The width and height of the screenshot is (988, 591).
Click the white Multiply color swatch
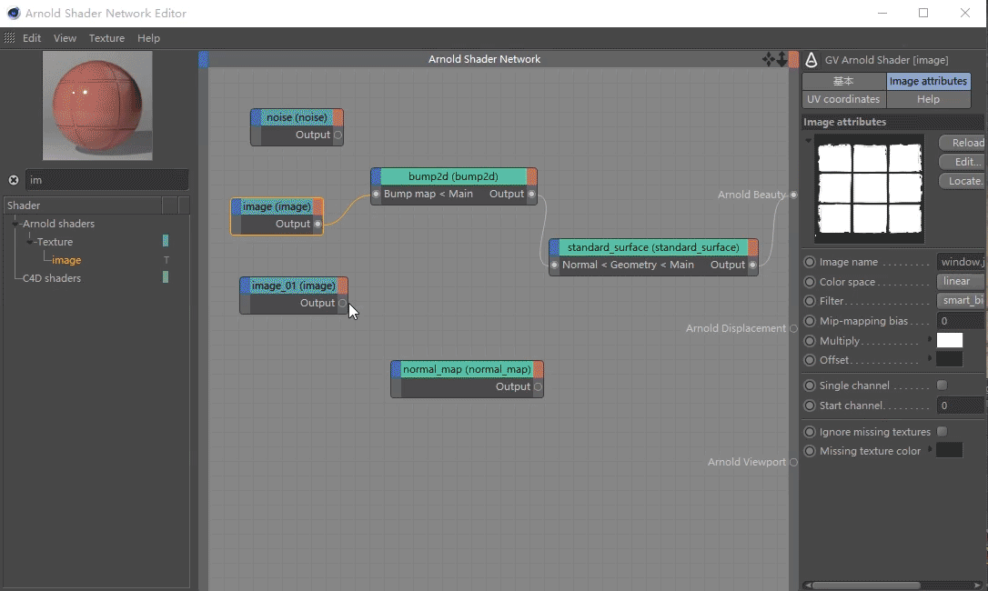pyautogui.click(x=950, y=340)
